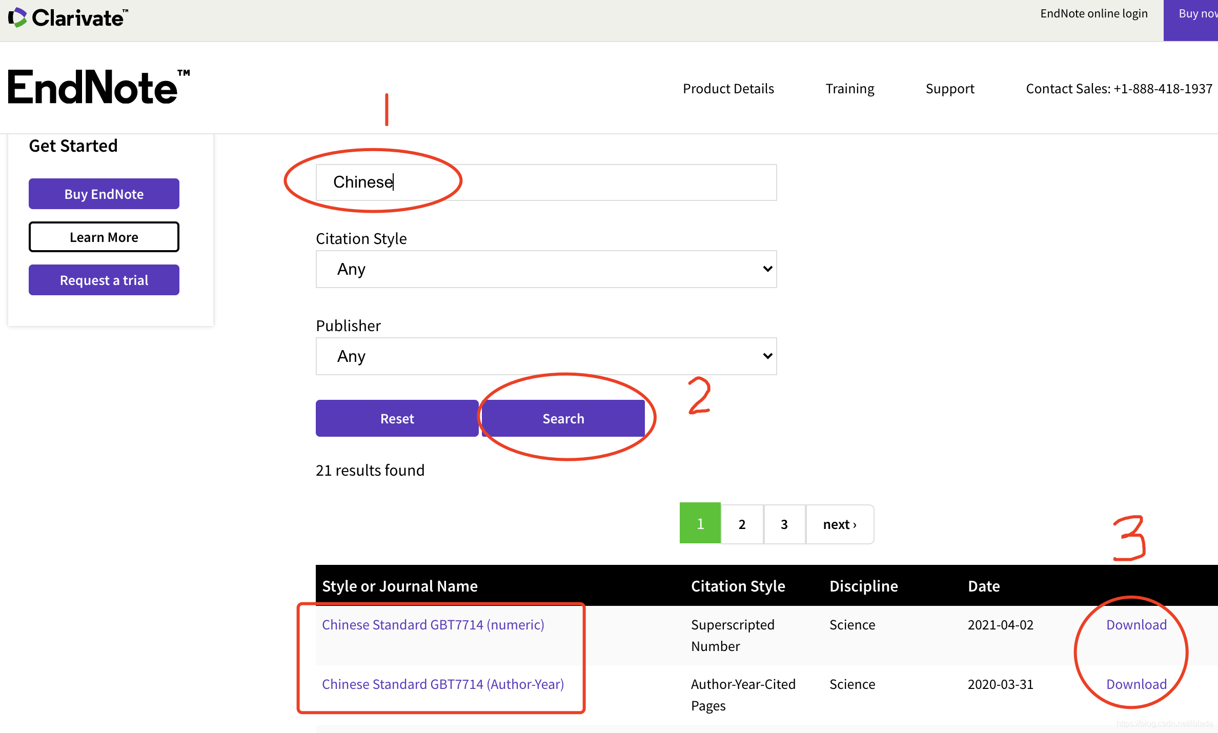Go to the Support page
The image size is (1218, 733).
(949, 89)
